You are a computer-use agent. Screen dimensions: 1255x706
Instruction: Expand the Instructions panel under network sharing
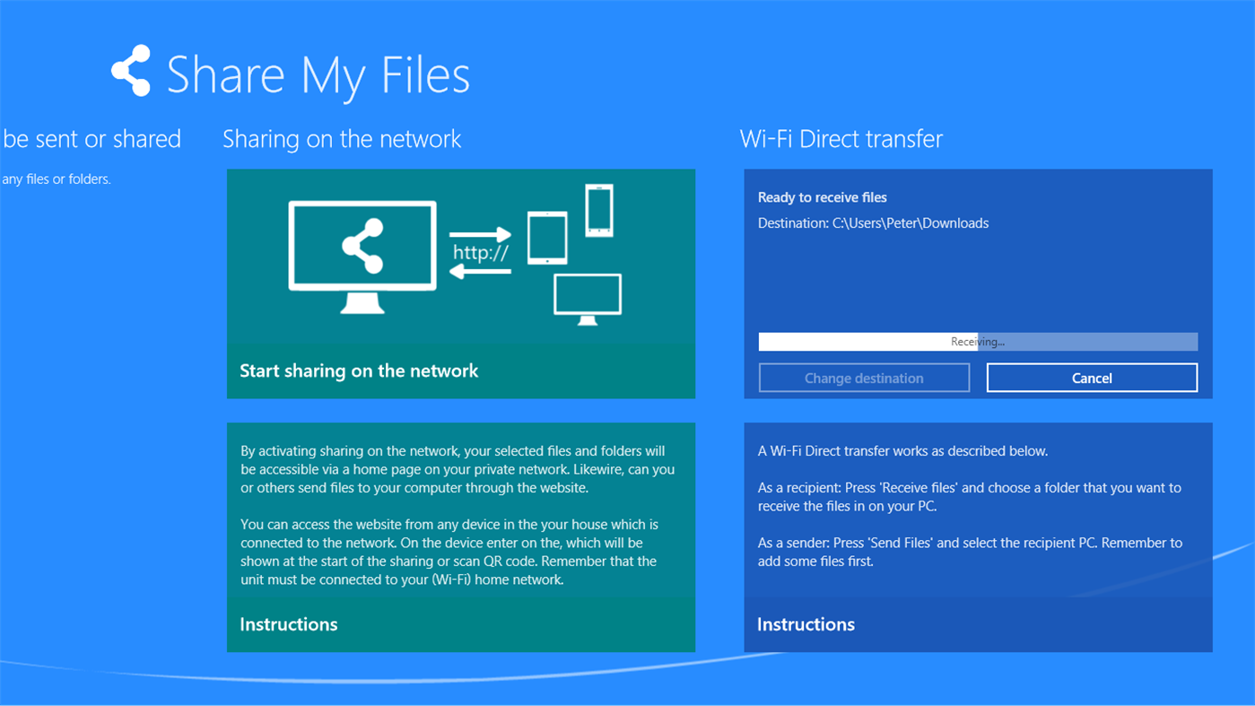[288, 624]
